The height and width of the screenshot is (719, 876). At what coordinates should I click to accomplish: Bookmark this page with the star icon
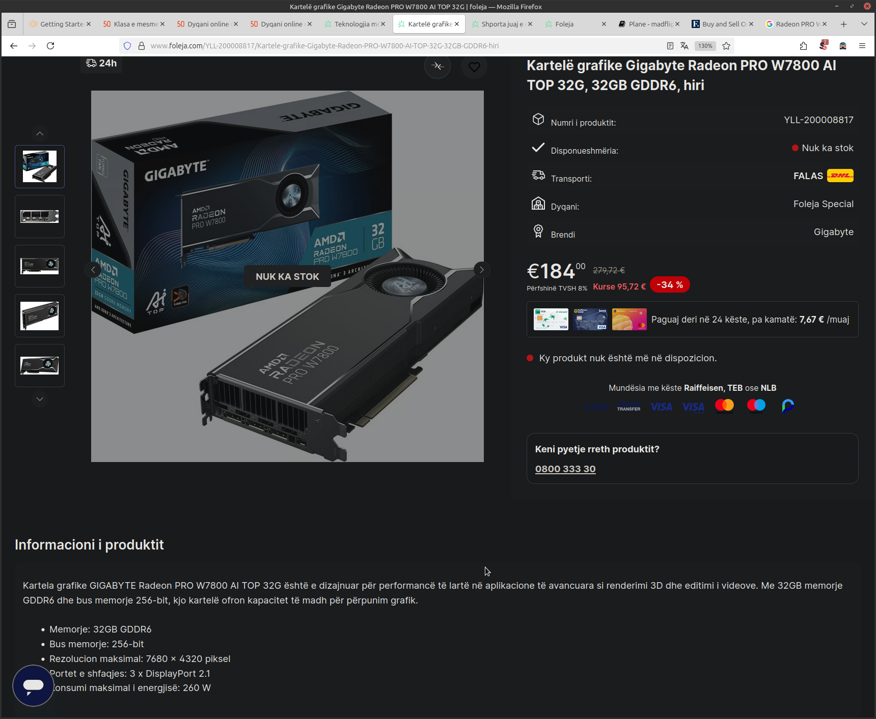coord(726,46)
